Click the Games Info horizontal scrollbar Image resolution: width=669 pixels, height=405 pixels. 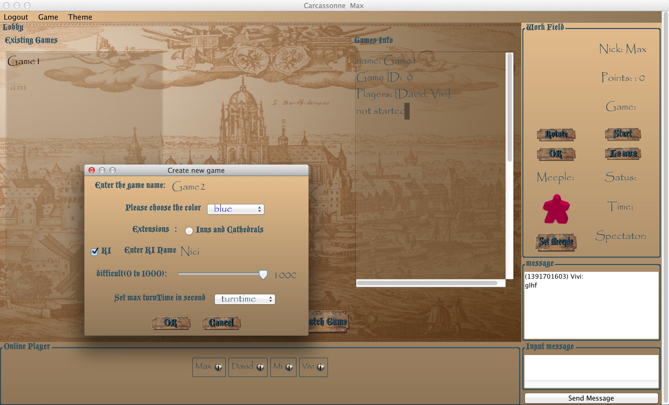point(427,283)
